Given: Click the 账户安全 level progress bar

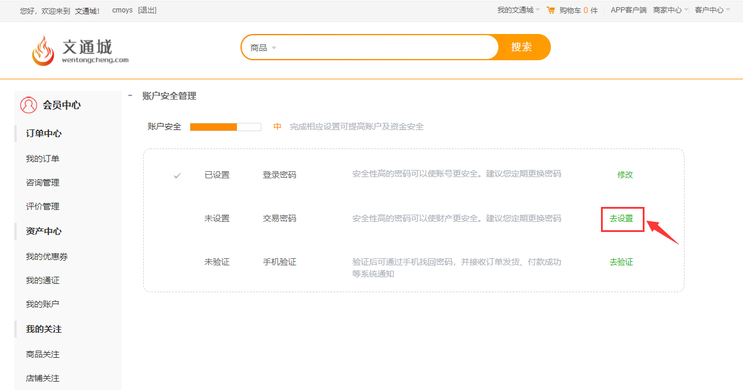Looking at the screenshot, I should pyautogui.click(x=226, y=126).
